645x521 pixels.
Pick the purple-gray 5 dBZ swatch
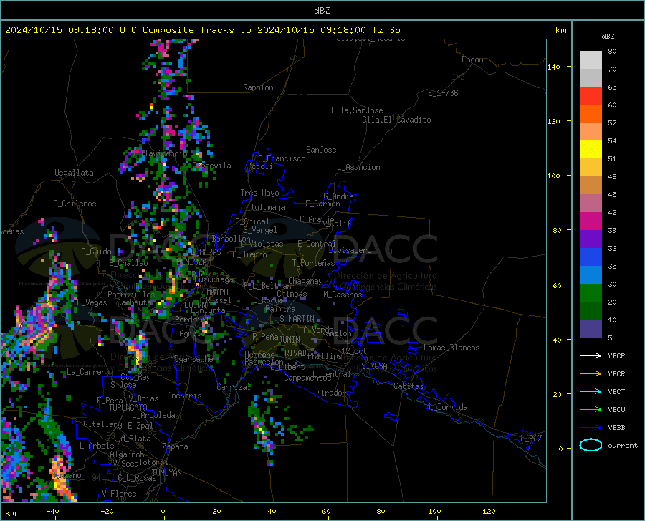591,328
